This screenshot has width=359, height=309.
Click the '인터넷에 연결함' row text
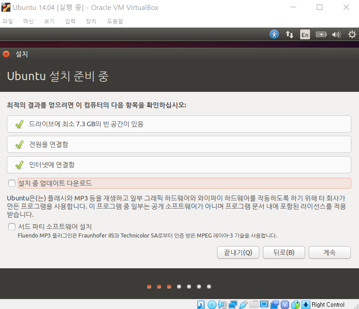pos(52,165)
